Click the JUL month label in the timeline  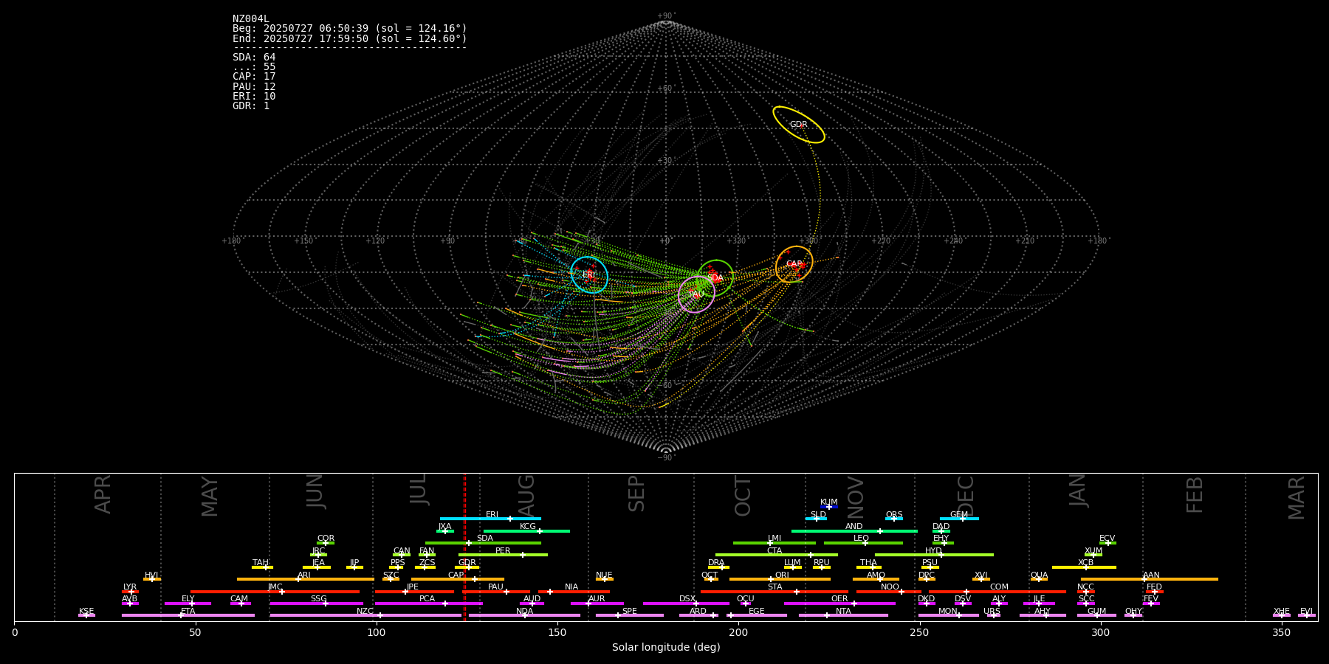pyautogui.click(x=419, y=488)
